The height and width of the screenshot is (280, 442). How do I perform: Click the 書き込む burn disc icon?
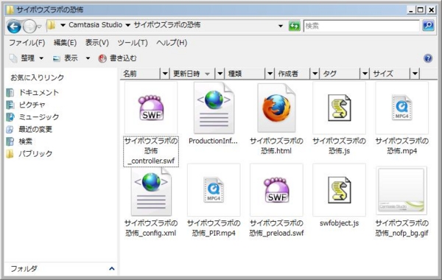click(102, 58)
